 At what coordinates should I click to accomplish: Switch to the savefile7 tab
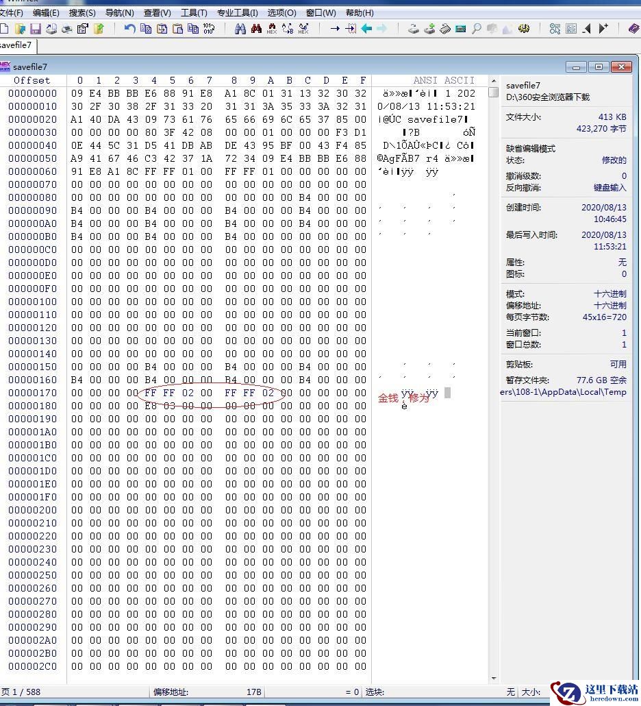(16, 45)
